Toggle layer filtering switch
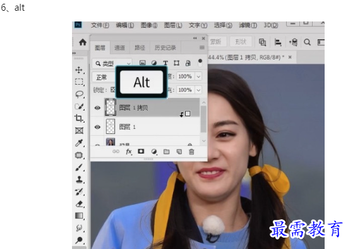The image size is (348, 249). coord(200,63)
